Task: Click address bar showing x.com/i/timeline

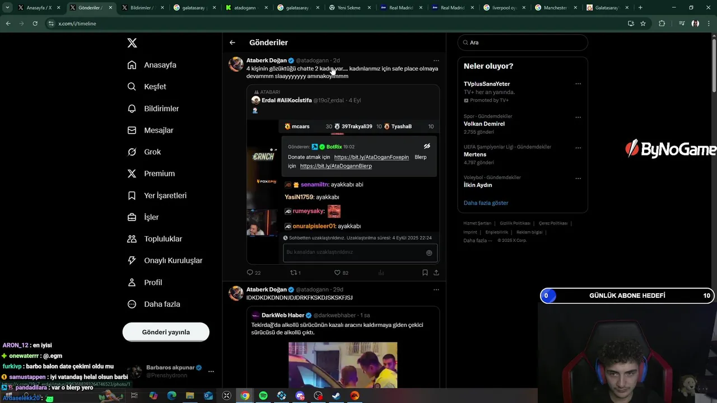Action: pyautogui.click(x=335, y=24)
